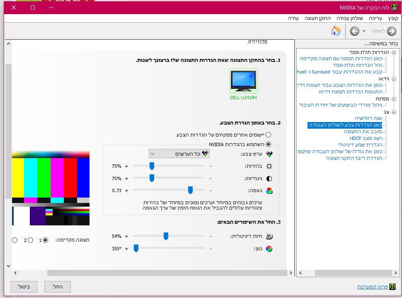Click the color bars preview image
This screenshot has height=298, width=402.
click(x=51, y=188)
